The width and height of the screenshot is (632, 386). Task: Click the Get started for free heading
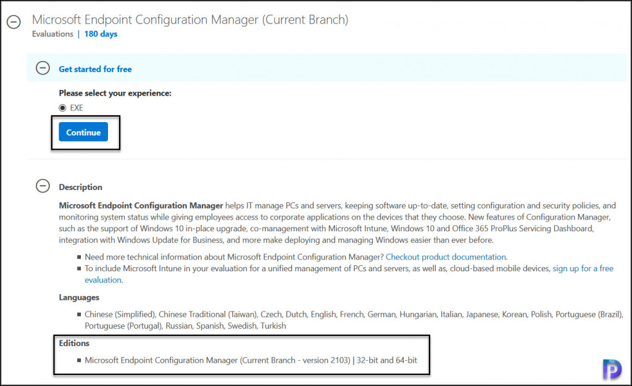[95, 69]
